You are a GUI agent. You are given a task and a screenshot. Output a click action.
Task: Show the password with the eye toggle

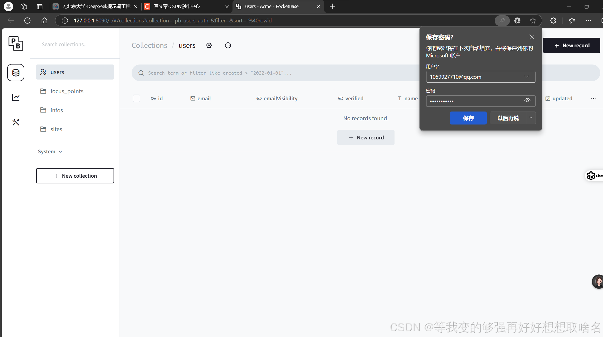527,101
